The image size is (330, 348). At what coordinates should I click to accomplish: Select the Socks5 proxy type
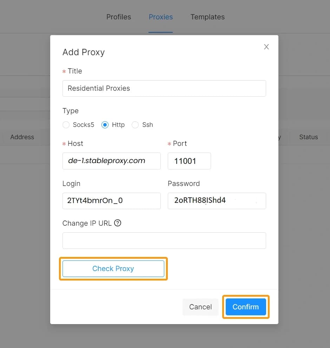(x=66, y=125)
